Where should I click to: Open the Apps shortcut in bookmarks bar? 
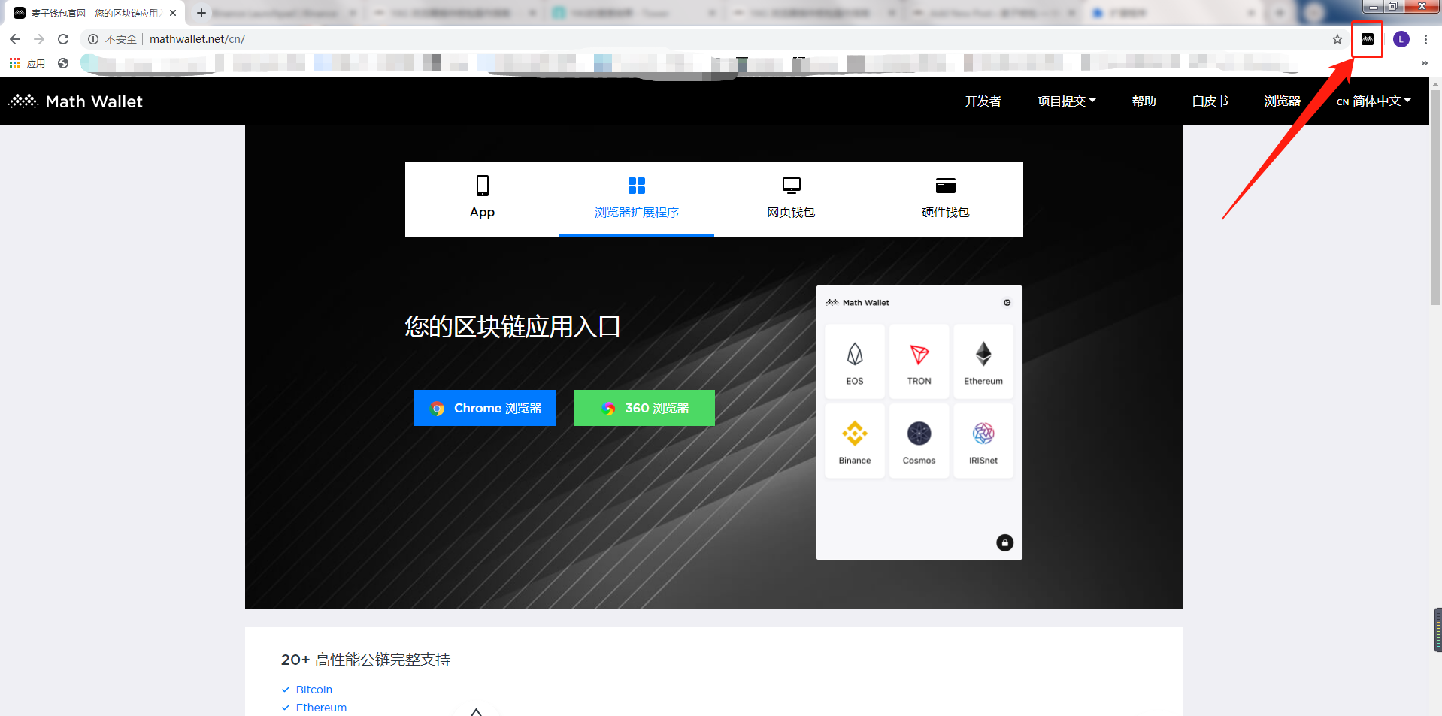click(x=27, y=64)
